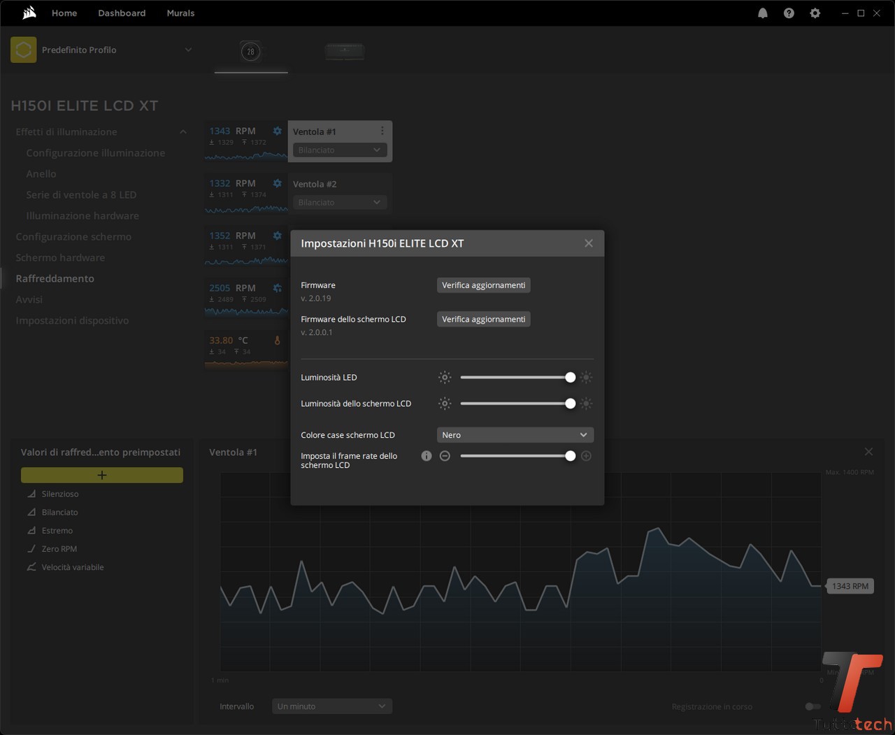This screenshot has height=735, width=895.
Task: Open the notifications bell icon
Action: point(763,13)
